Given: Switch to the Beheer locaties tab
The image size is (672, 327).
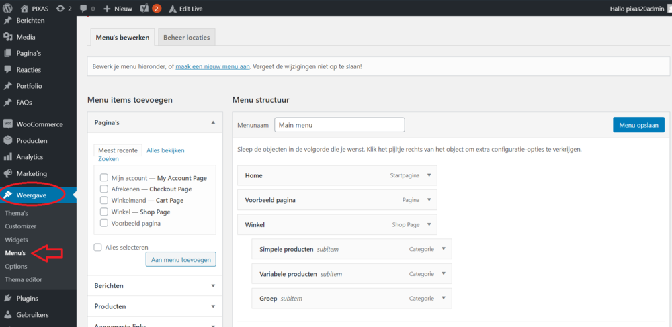Looking at the screenshot, I should [x=186, y=37].
